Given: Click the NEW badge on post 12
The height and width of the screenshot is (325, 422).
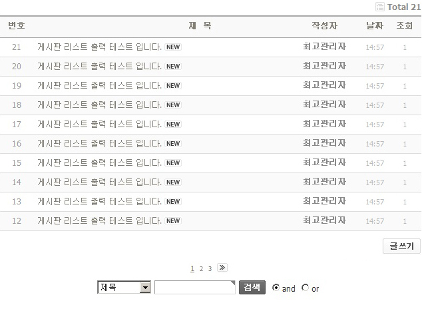Looking at the screenshot, I should [x=173, y=221].
